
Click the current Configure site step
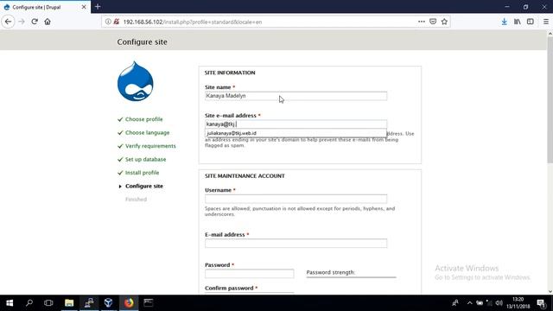[x=144, y=187]
